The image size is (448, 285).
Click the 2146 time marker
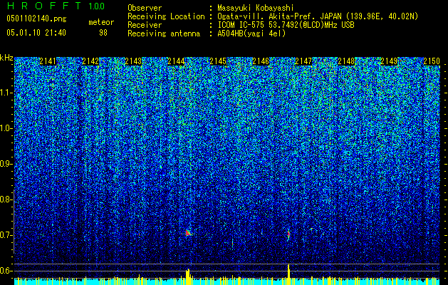pos(261,61)
